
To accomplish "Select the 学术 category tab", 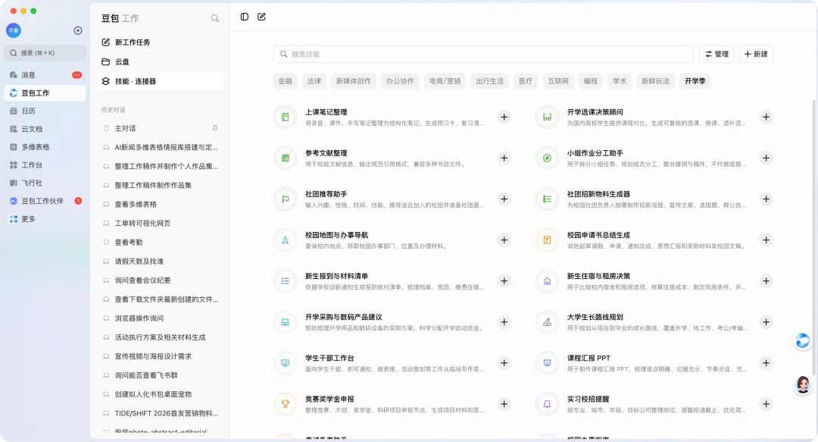I will click(x=620, y=81).
